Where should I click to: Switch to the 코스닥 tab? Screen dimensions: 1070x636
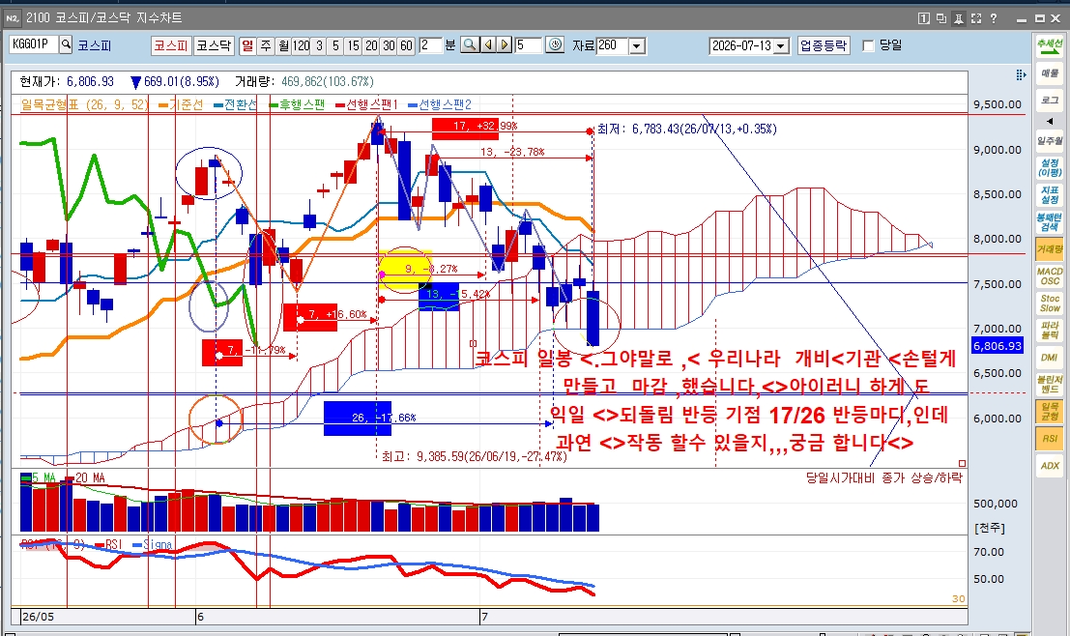click(x=214, y=45)
